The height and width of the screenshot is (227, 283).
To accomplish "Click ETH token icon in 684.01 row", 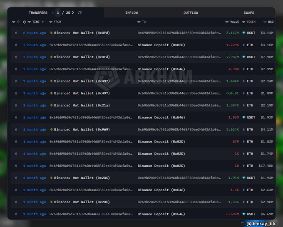I will coord(243,93).
